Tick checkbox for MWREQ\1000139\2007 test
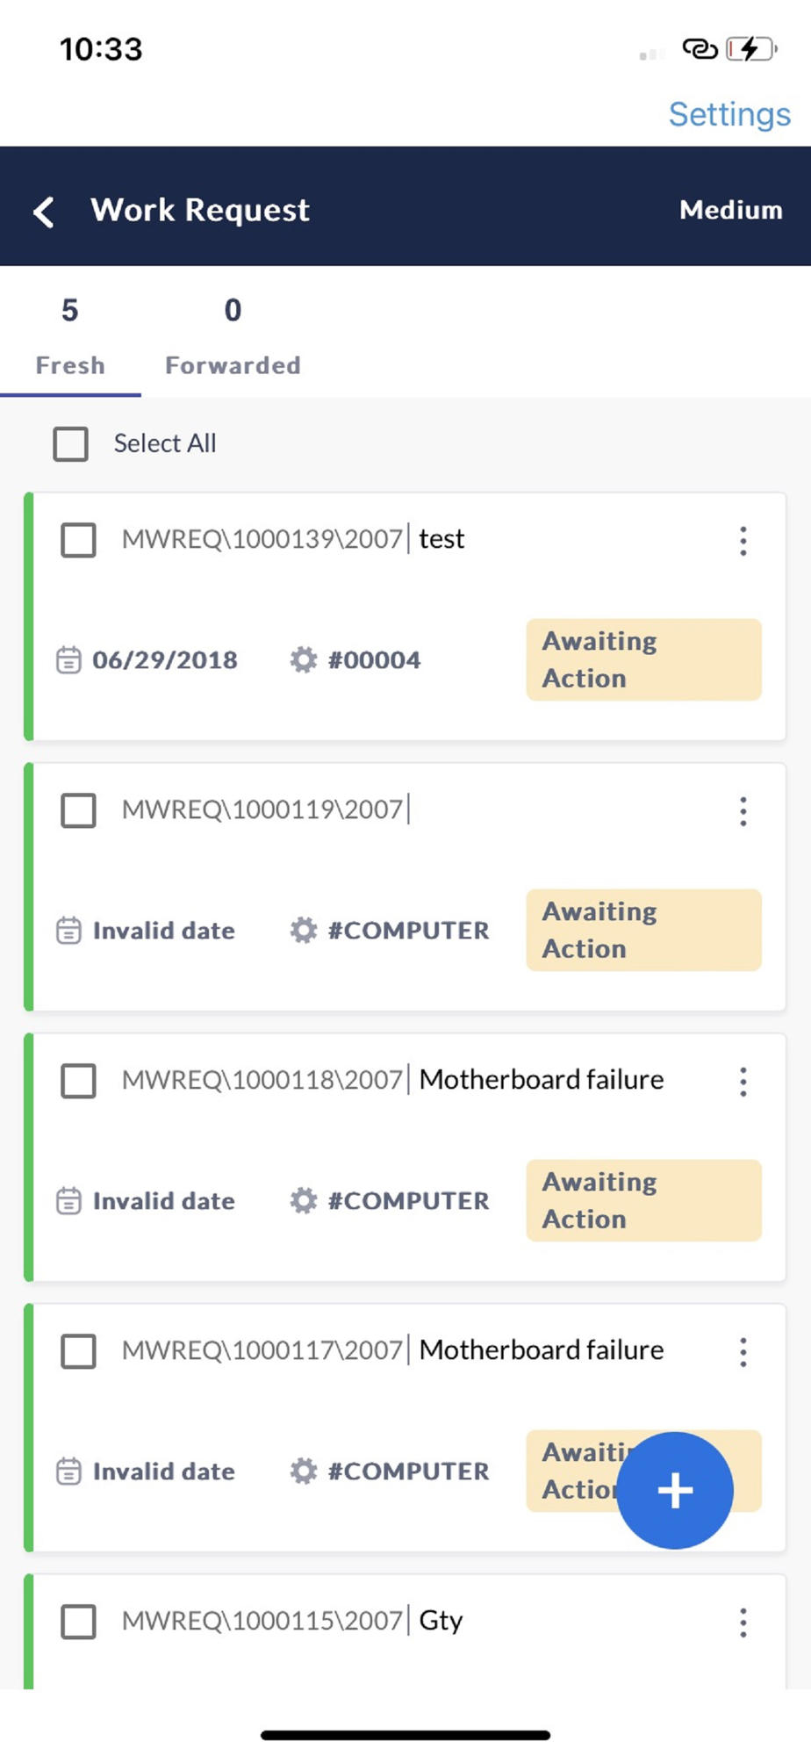811x1756 pixels. click(78, 540)
